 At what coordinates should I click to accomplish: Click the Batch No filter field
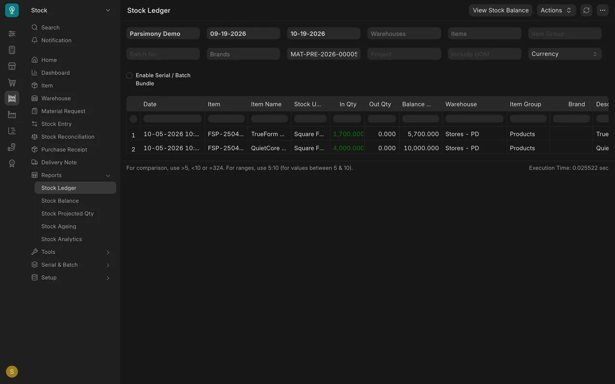(x=163, y=54)
